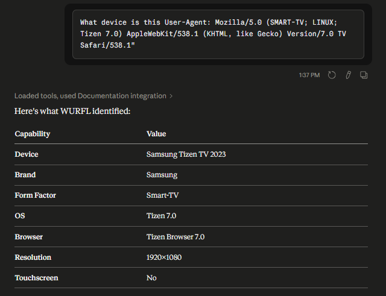Click the retry icon beside the timestamp
Image resolution: width=386 pixels, height=296 pixels.
tap(332, 75)
